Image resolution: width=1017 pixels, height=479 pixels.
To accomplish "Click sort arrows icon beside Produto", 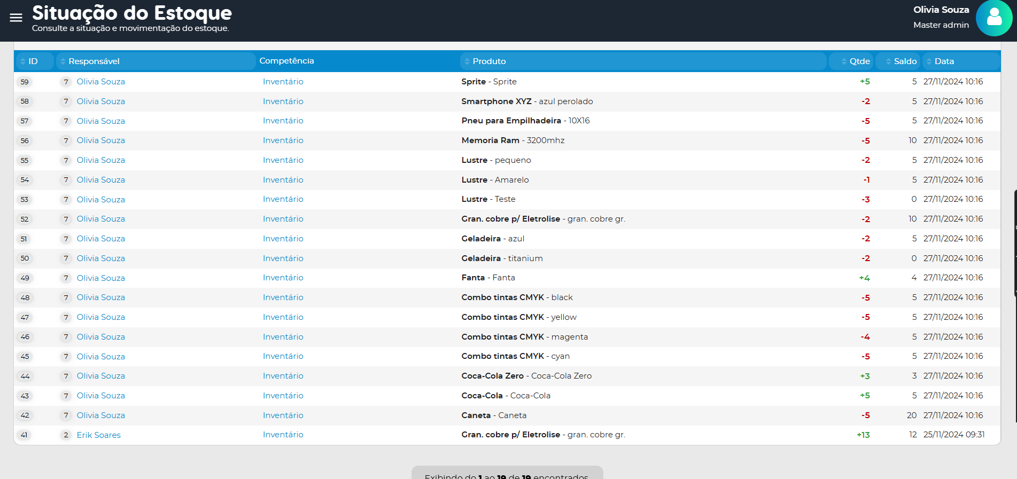I will pos(467,61).
